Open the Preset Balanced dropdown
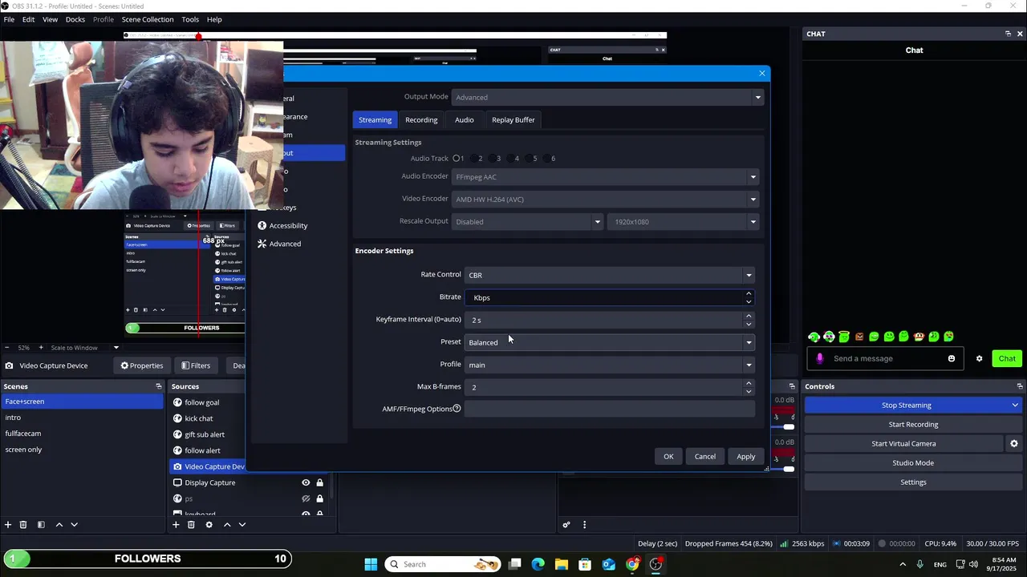The height and width of the screenshot is (577, 1027). (610, 342)
